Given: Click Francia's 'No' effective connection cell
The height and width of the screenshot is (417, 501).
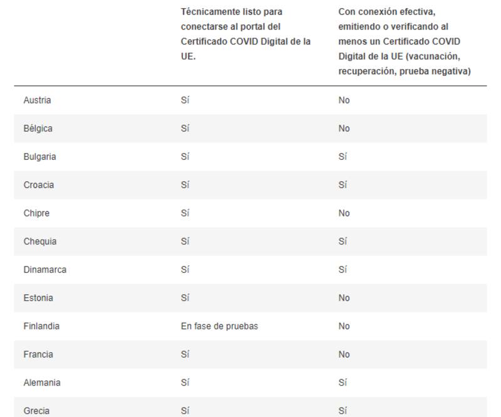Looking at the screenshot, I should 344,354.
